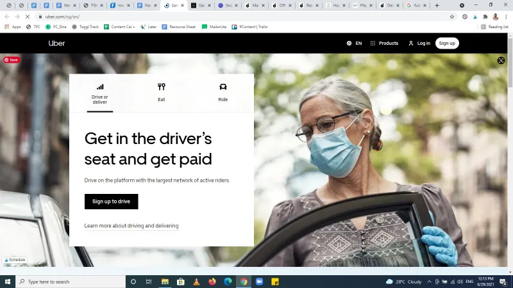Image resolution: width=513 pixels, height=288 pixels.
Task: Click the ENG language indicator
Action: click(469, 282)
